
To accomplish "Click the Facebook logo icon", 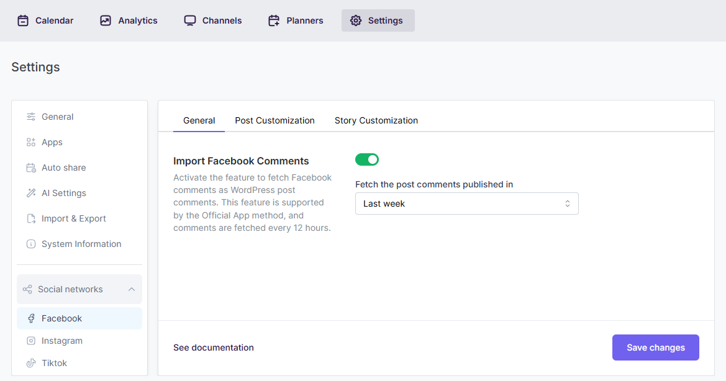I will (31, 318).
